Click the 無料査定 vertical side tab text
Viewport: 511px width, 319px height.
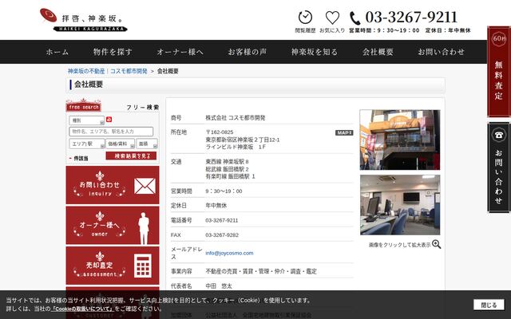pyautogui.click(x=498, y=80)
